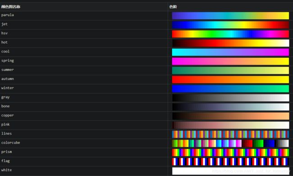Viewport: 293px width, 176px height.
Task: Click the prism repeating color bar
Action: [230, 153]
